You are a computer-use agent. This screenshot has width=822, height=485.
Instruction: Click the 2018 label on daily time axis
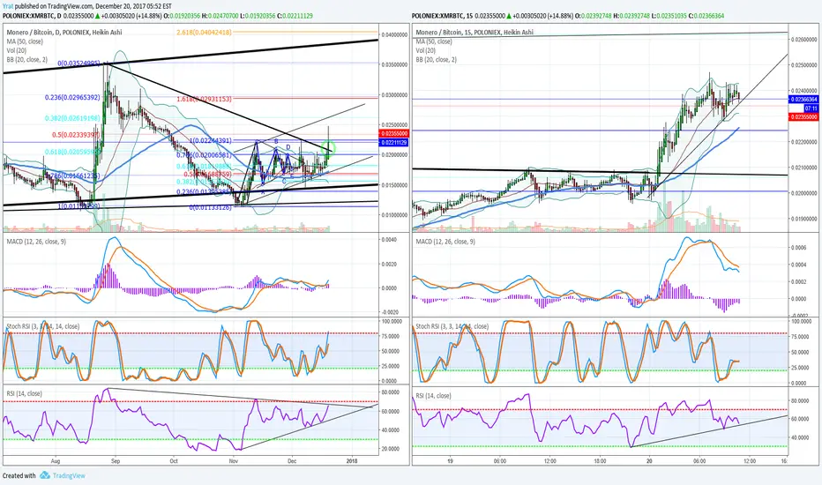pyautogui.click(x=352, y=461)
